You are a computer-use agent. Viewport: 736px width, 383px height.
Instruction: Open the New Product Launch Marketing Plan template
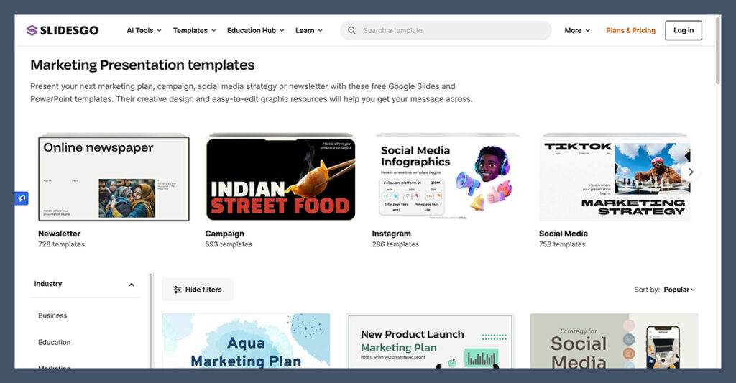(x=430, y=341)
